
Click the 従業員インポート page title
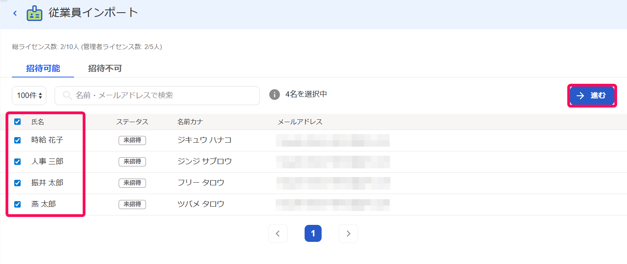pyautogui.click(x=93, y=13)
